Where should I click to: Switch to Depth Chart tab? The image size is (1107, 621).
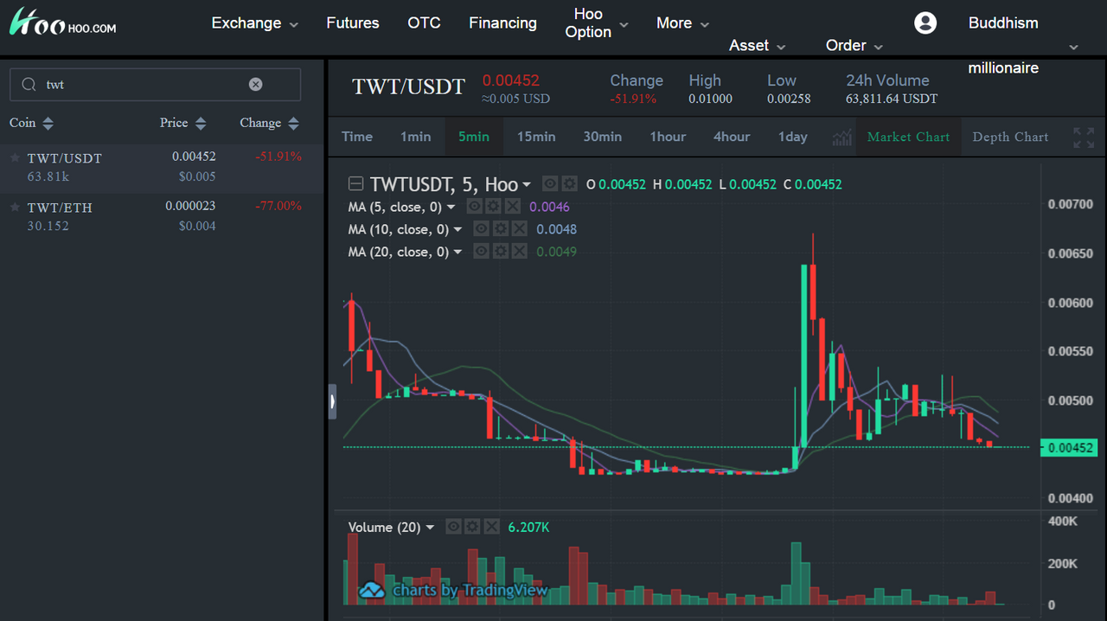click(1010, 137)
